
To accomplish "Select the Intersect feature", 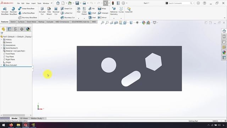I will [x=103, y=13].
